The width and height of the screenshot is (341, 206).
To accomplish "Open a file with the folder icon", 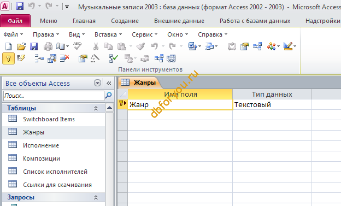I will click(x=21, y=46).
